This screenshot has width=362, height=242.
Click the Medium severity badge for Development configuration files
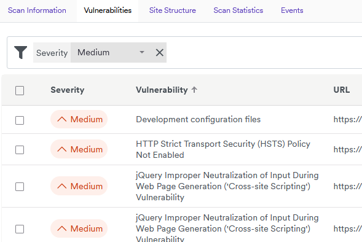[x=79, y=119]
